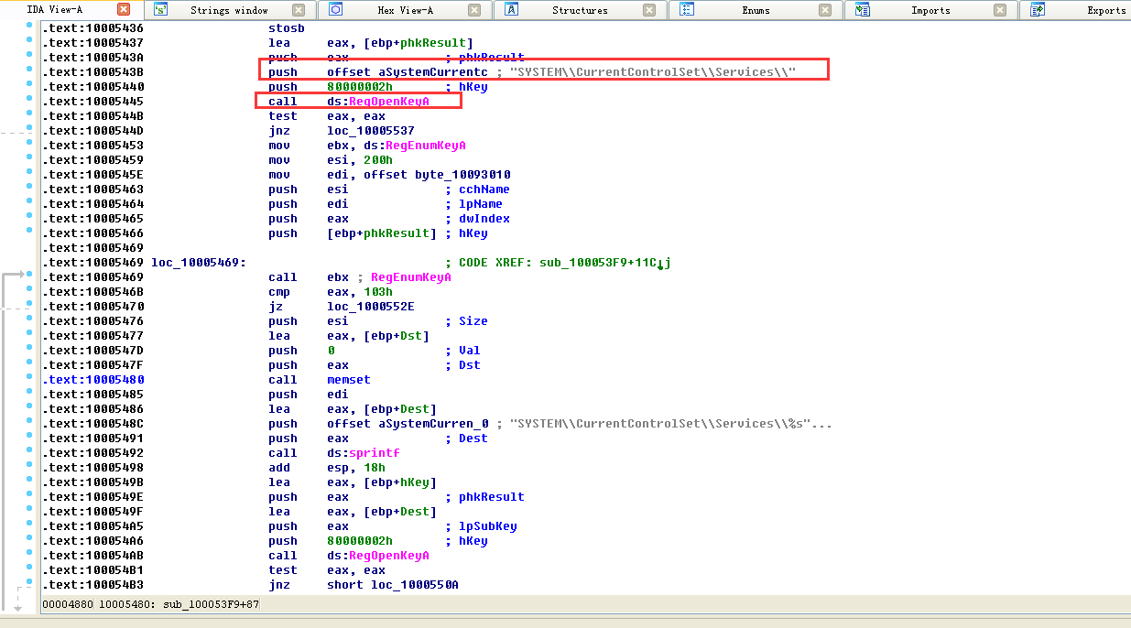Follow RegOpenKeyA call at address 10005445
1131x628 pixels.
(x=389, y=102)
